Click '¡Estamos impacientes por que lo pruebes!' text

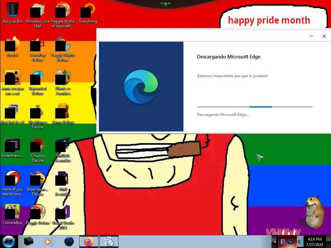click(x=232, y=76)
